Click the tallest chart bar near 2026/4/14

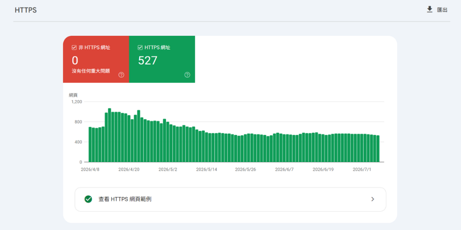pos(109,135)
